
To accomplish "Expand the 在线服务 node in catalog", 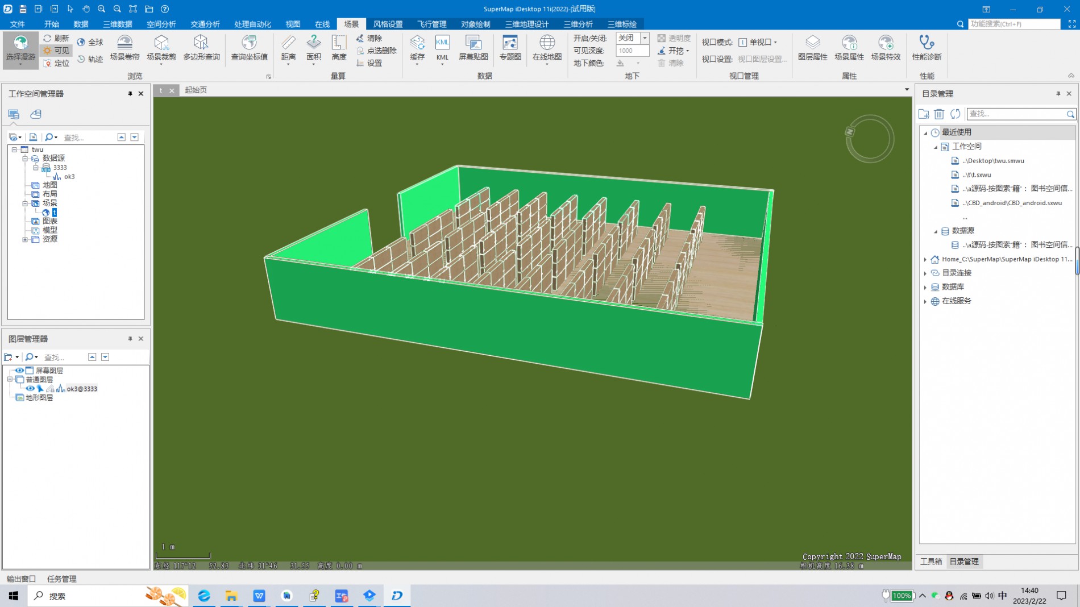I will pyautogui.click(x=925, y=302).
